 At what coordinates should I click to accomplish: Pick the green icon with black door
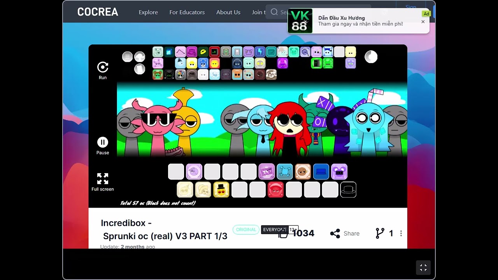coord(317,63)
